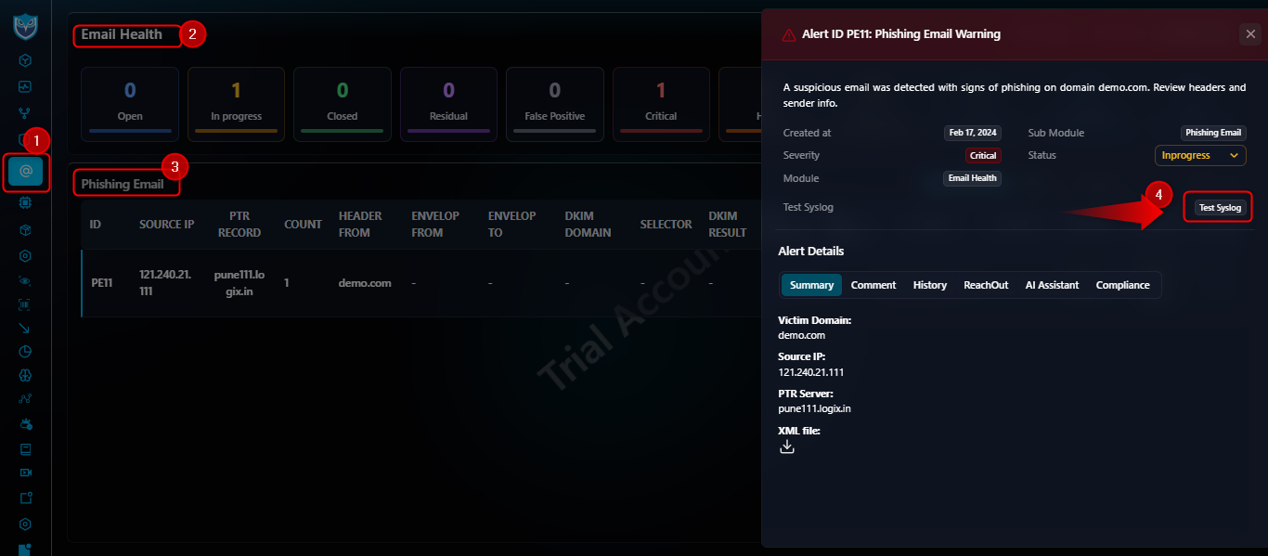The height and width of the screenshot is (556, 1268).
Task: Select the Residual alerts card
Action: coord(448,104)
